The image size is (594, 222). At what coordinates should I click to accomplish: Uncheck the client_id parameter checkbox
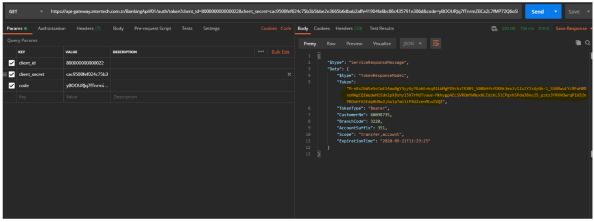(12, 63)
